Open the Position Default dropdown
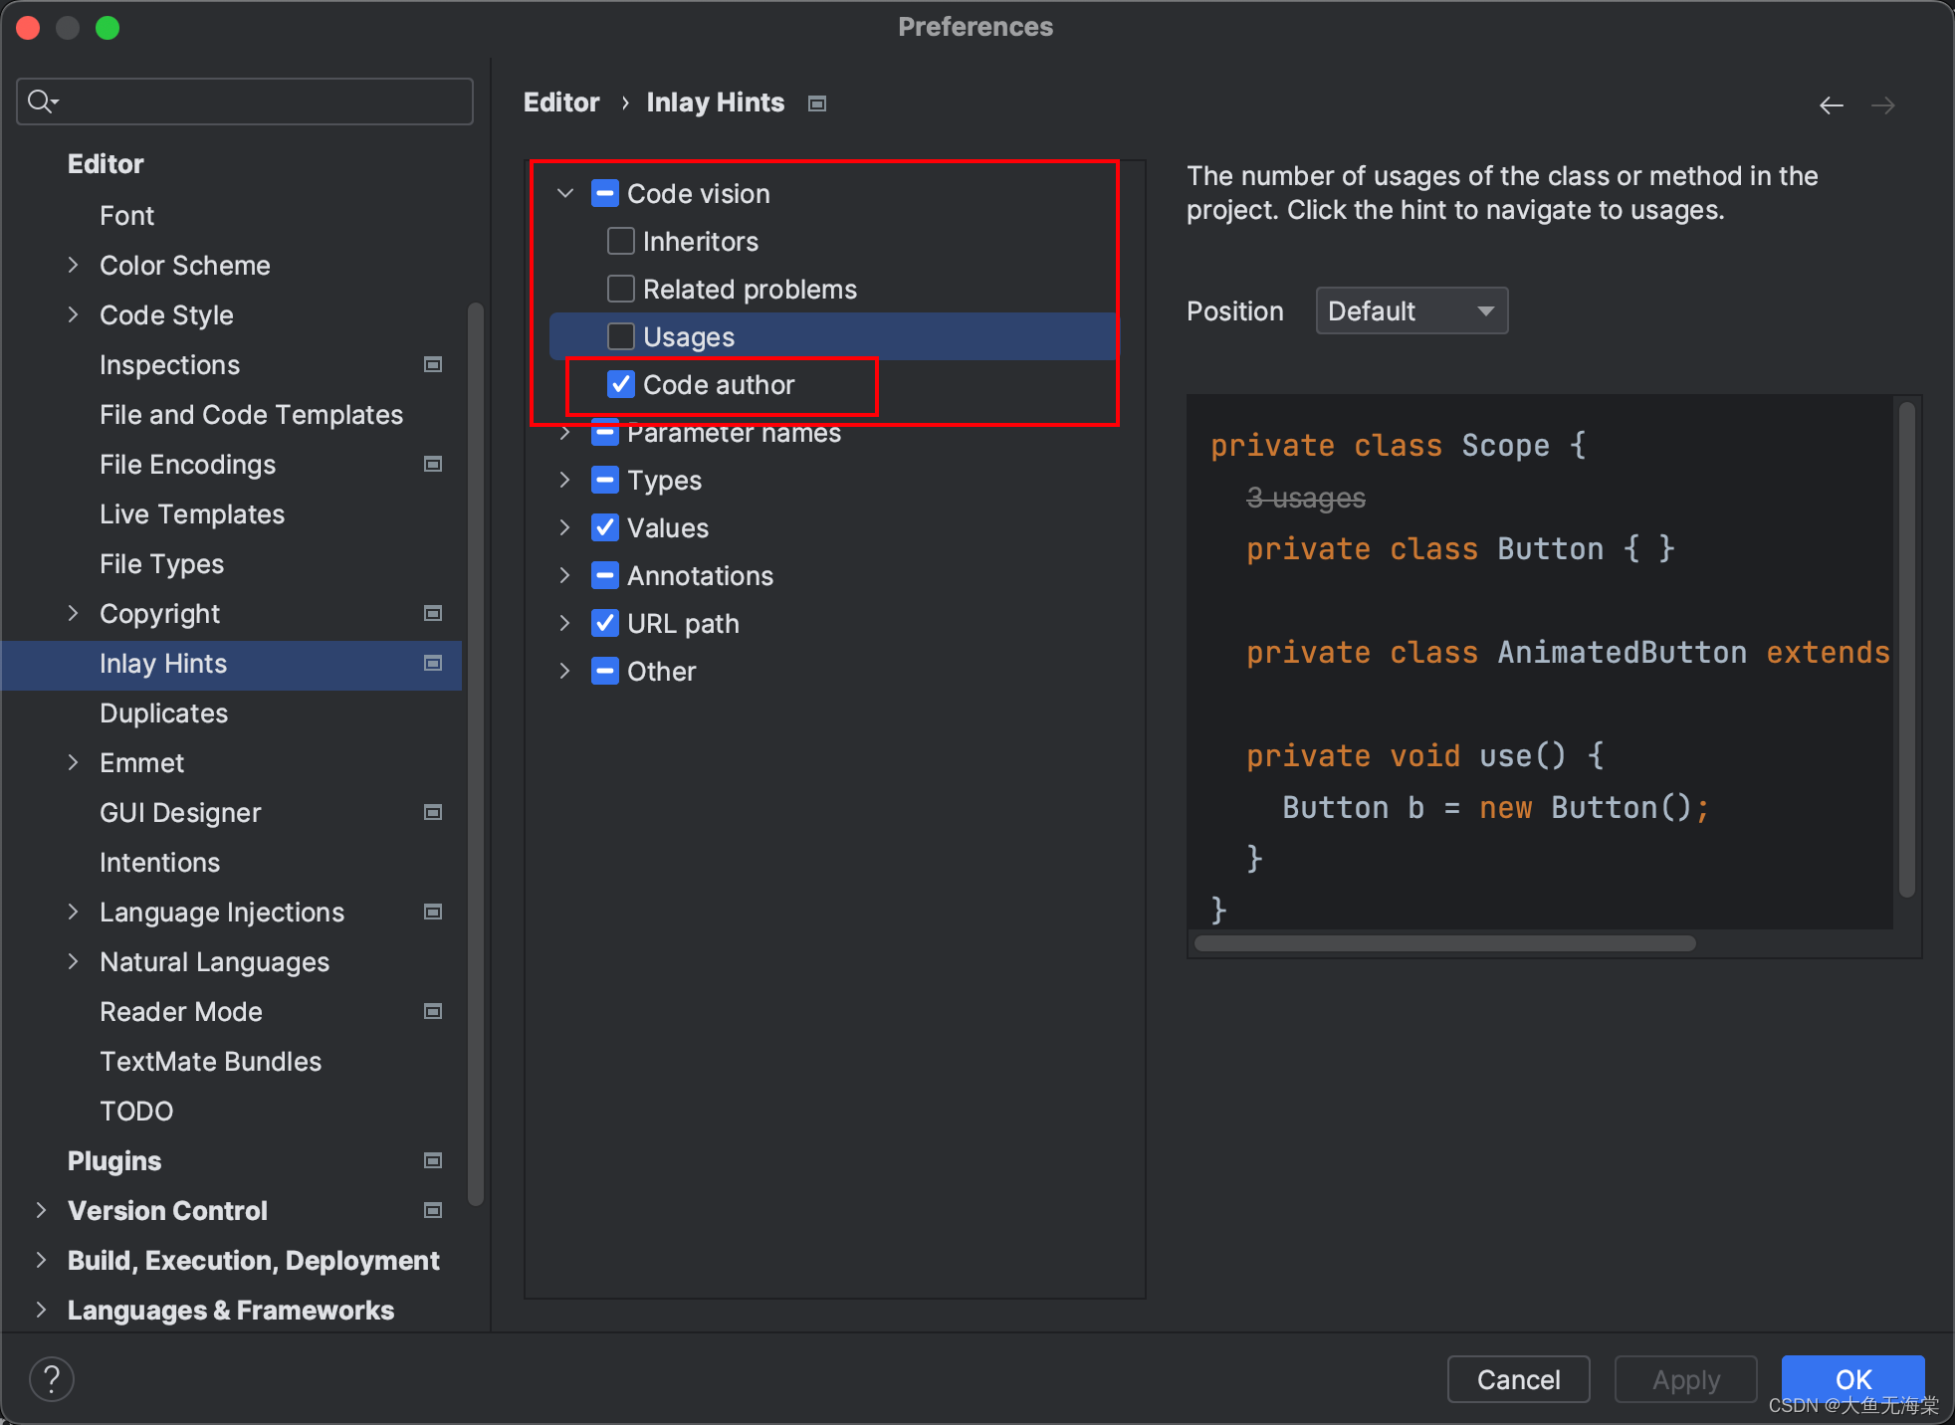The height and width of the screenshot is (1425, 1955). 1411,310
